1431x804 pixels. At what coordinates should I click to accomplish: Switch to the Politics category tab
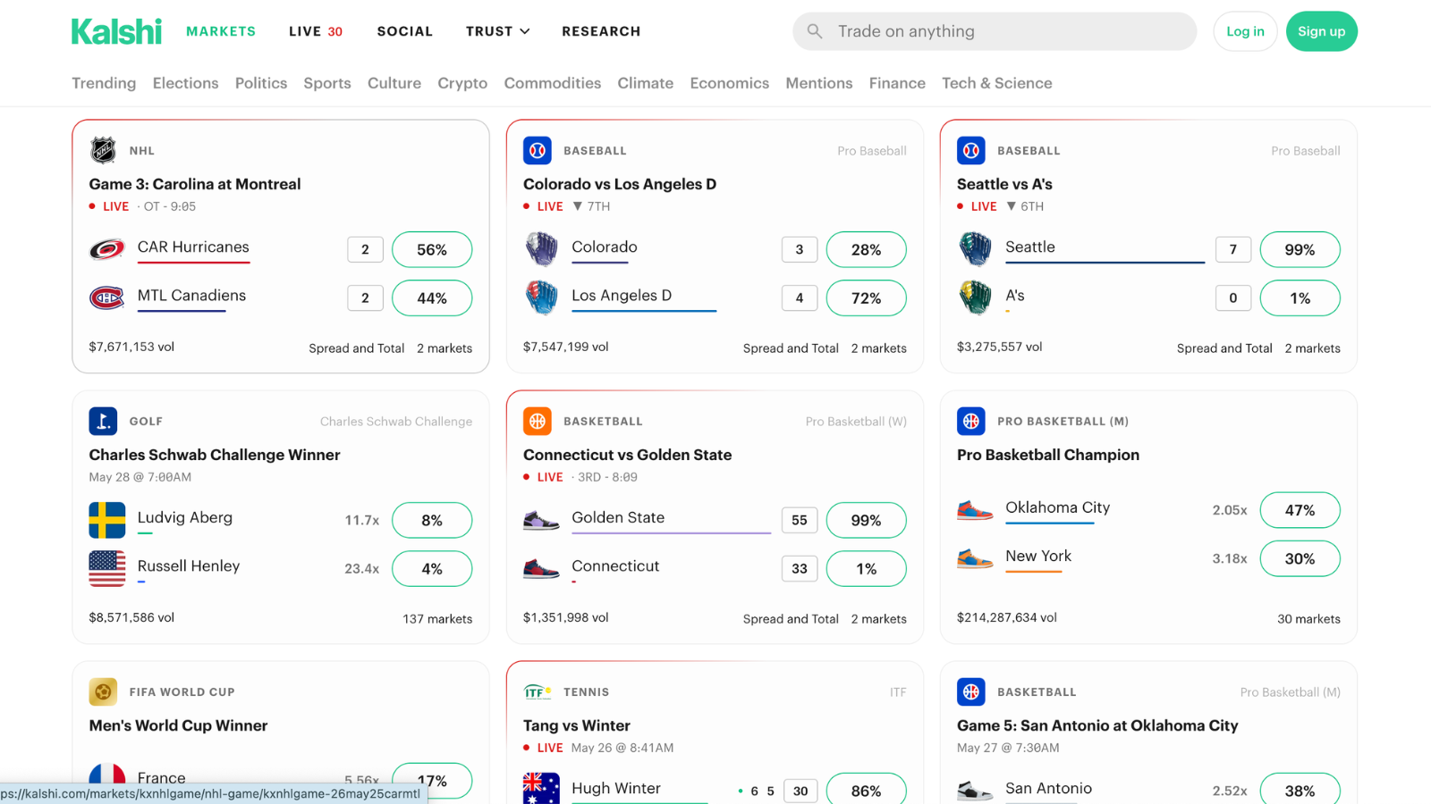(261, 83)
